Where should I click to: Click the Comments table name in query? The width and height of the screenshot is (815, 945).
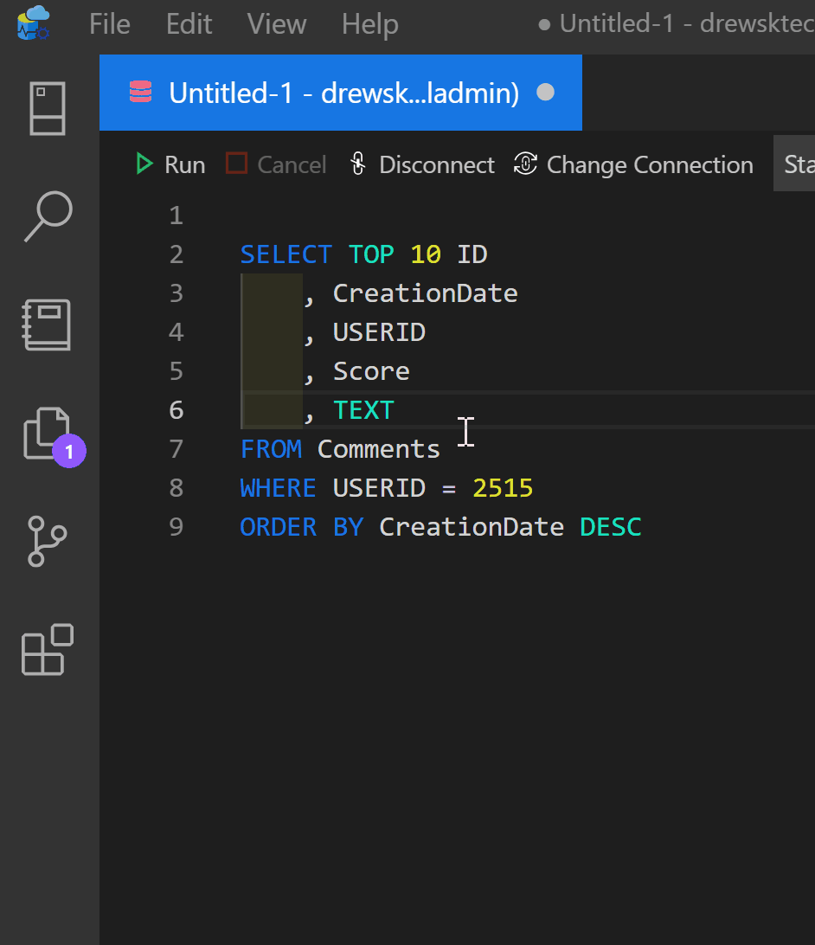point(379,449)
